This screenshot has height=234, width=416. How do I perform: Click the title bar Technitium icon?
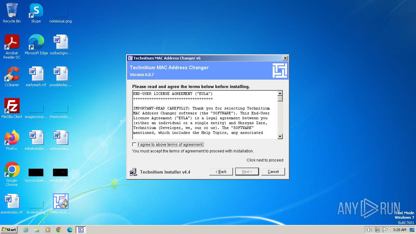[130, 58]
